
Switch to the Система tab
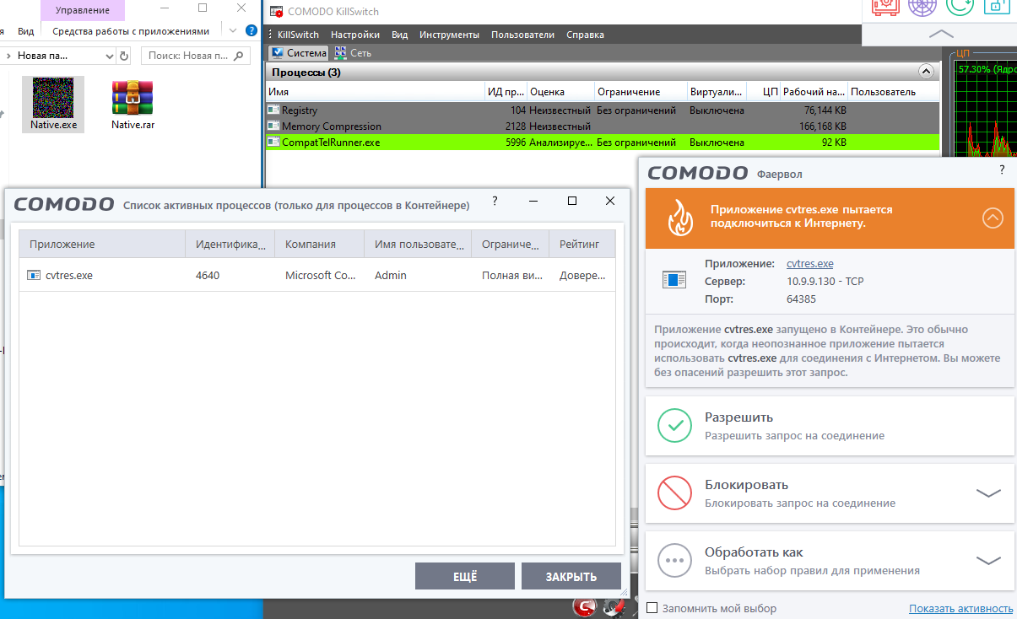point(299,52)
